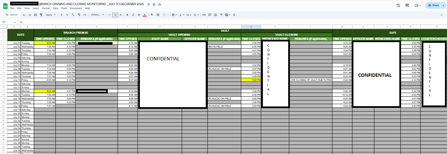The width and height of the screenshot is (447, 154).
Task: Apply percent format icon
Action: [67, 15]
